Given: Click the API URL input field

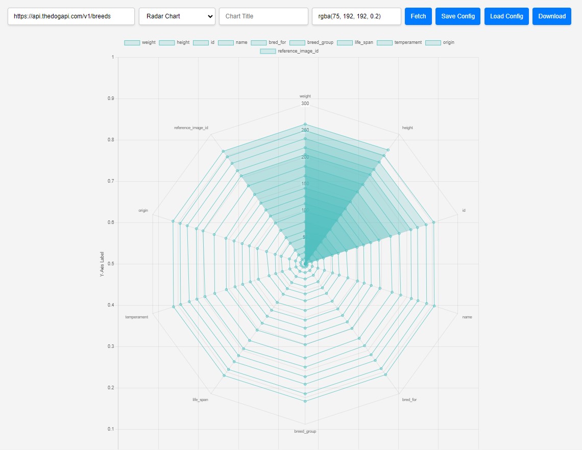Looking at the screenshot, I should pyautogui.click(x=71, y=16).
